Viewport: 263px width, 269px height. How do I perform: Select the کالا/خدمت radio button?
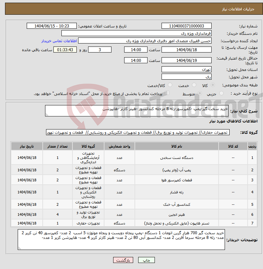click(170, 85)
